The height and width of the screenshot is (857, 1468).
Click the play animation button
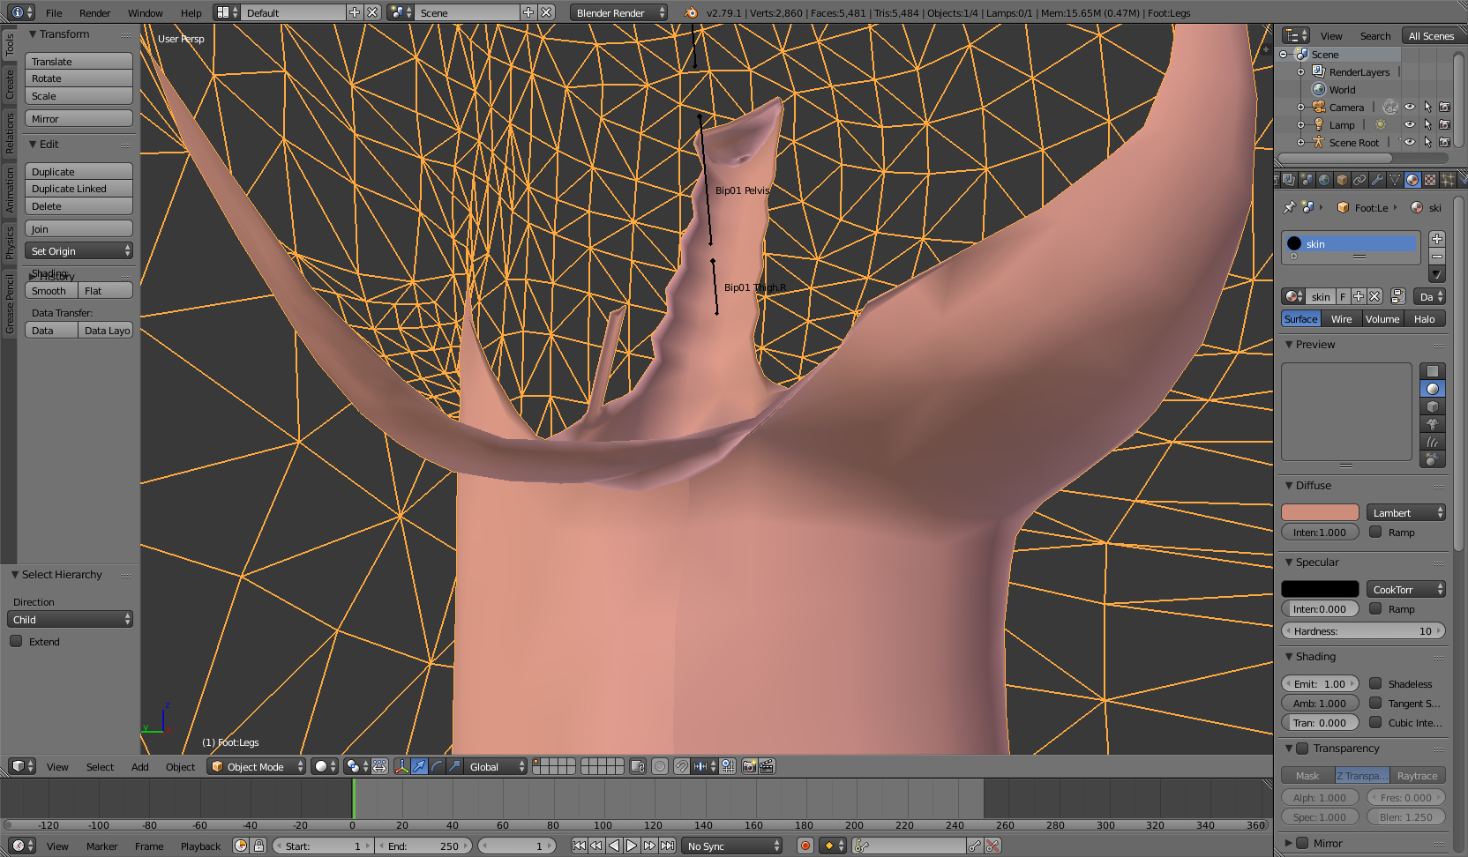point(632,846)
